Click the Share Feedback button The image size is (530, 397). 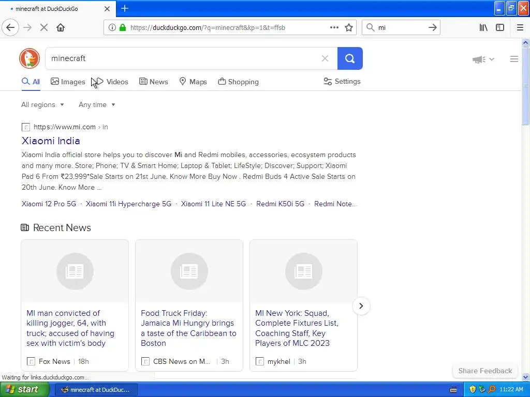pos(485,371)
